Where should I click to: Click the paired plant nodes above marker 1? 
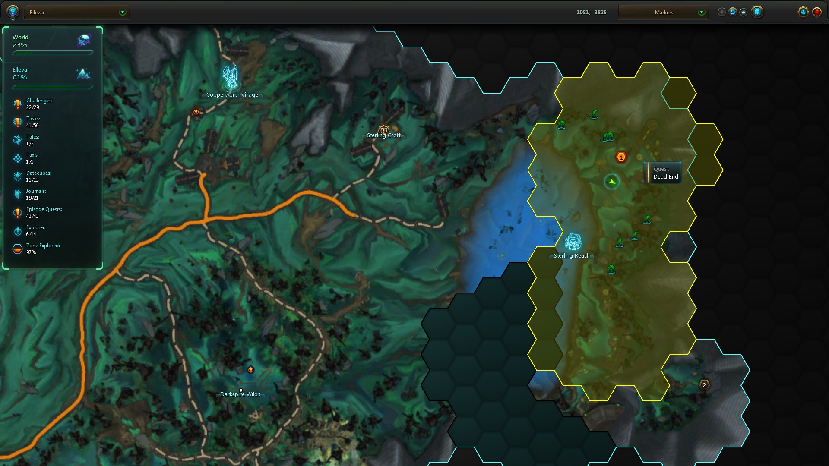click(608, 137)
